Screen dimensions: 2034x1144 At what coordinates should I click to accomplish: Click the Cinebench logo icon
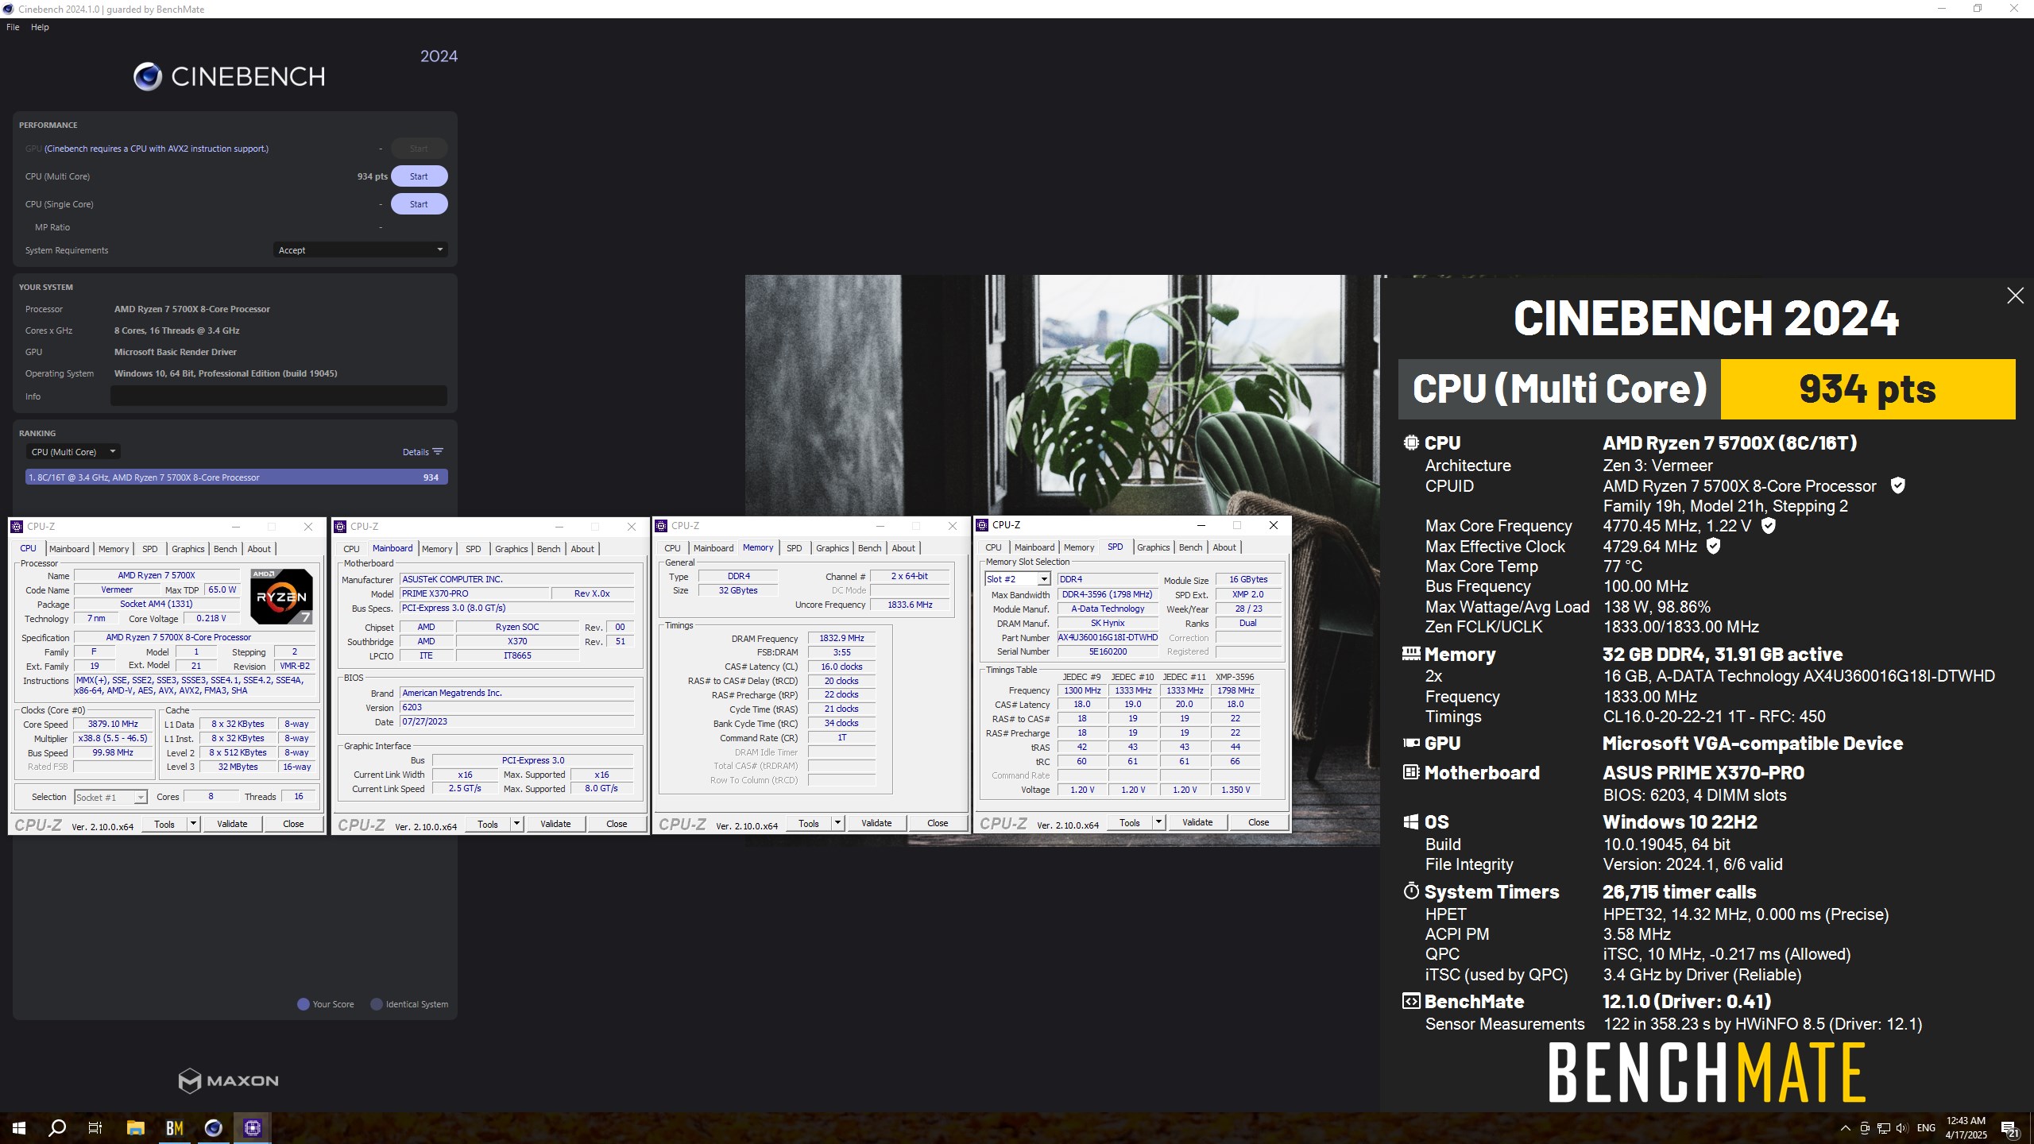tap(148, 76)
